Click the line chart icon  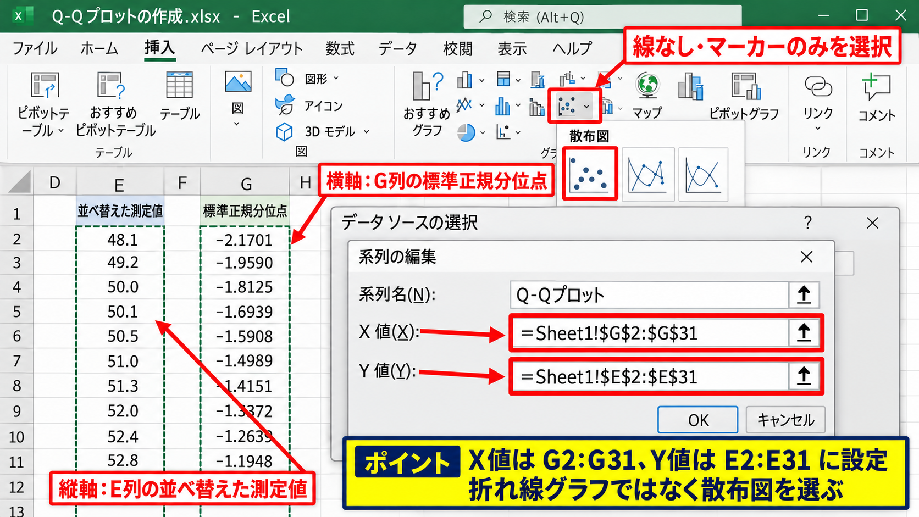click(464, 104)
